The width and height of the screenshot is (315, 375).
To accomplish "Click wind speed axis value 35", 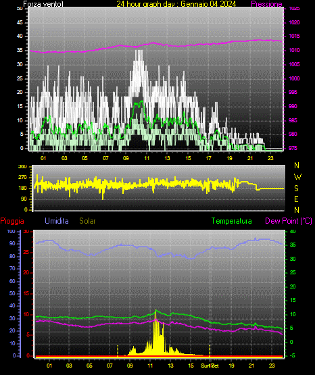I will click(20, 50).
